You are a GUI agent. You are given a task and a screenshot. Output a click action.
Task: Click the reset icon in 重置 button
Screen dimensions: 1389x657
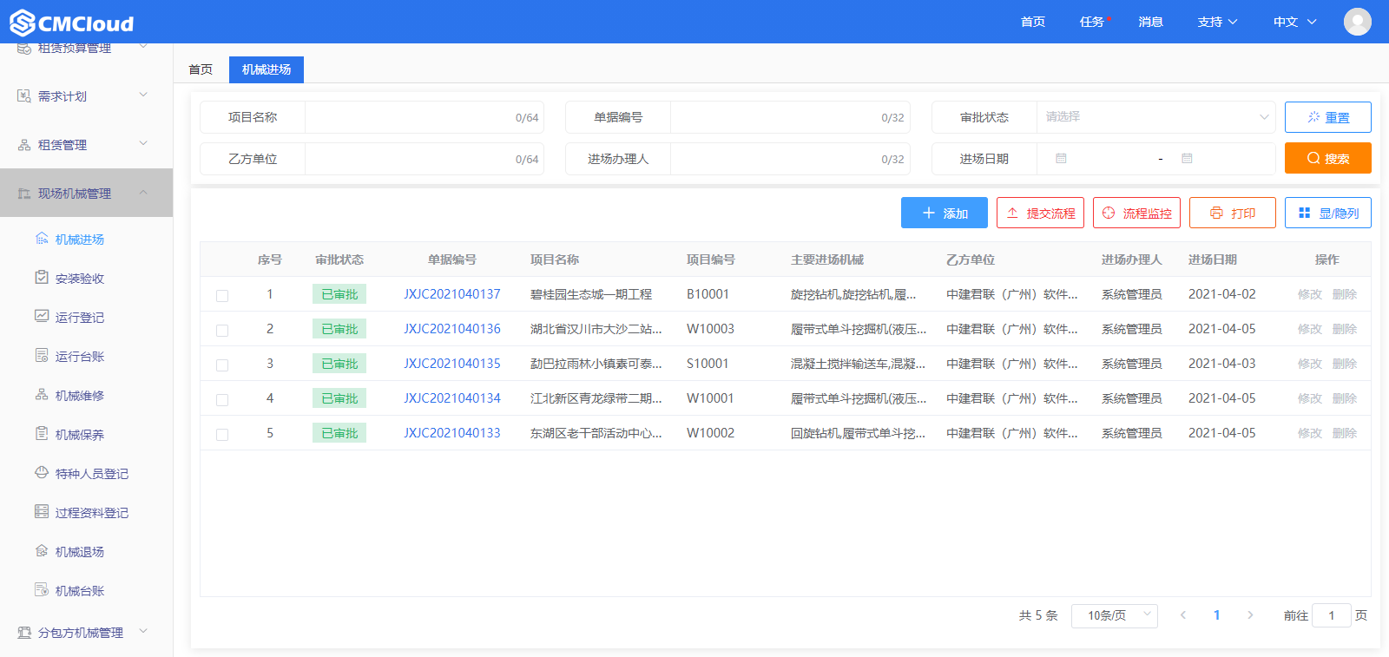1313,116
